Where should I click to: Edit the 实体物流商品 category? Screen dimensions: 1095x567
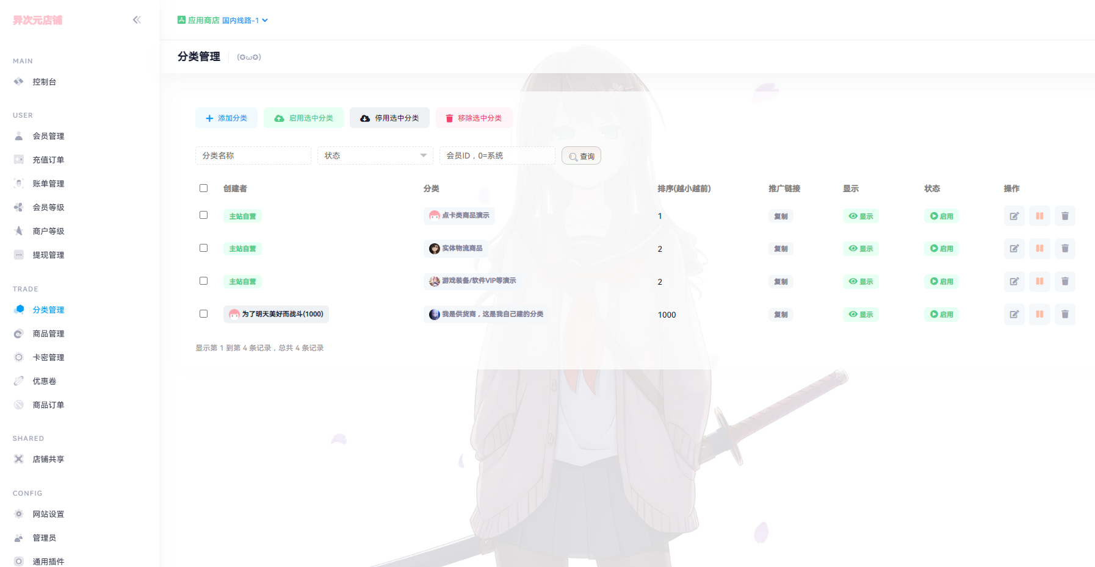[1014, 249]
